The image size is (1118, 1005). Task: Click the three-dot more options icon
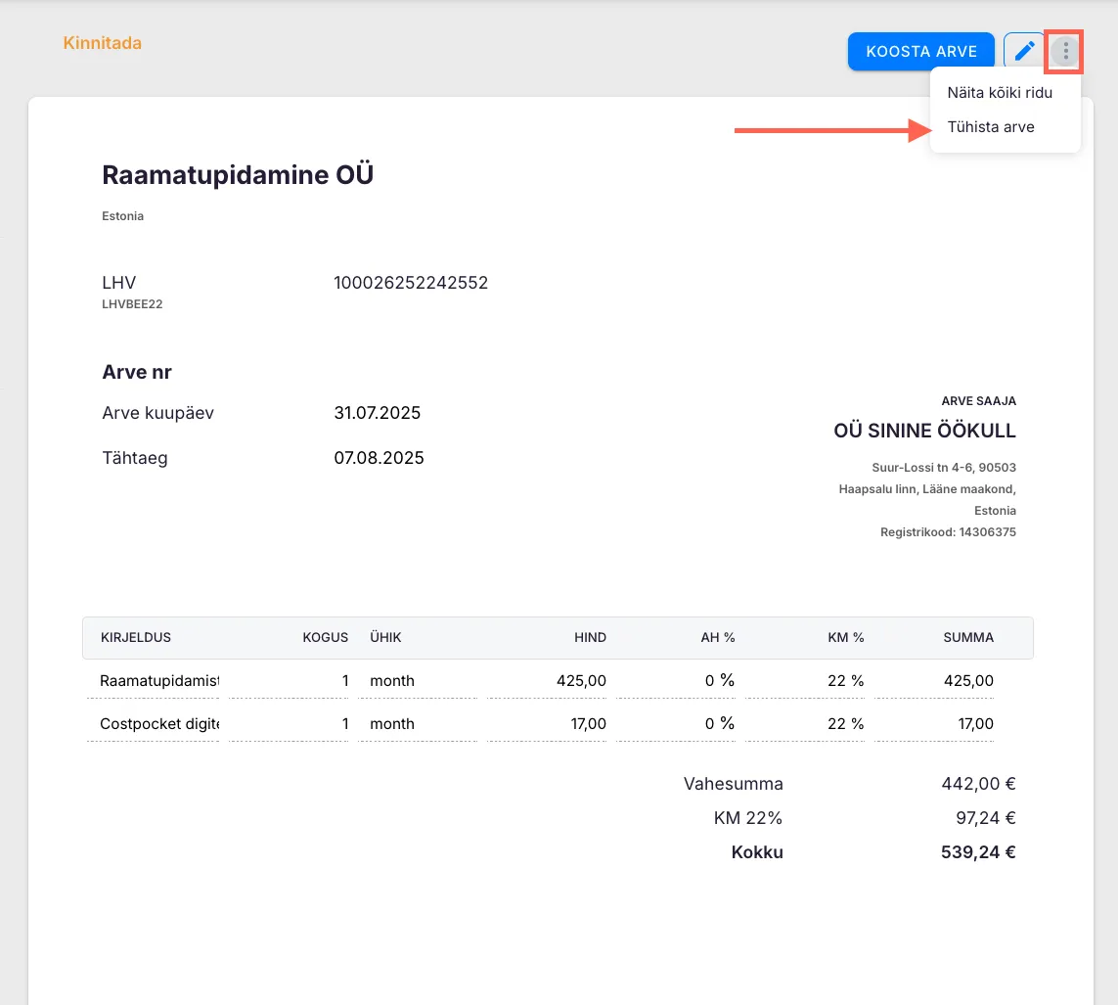coord(1065,52)
